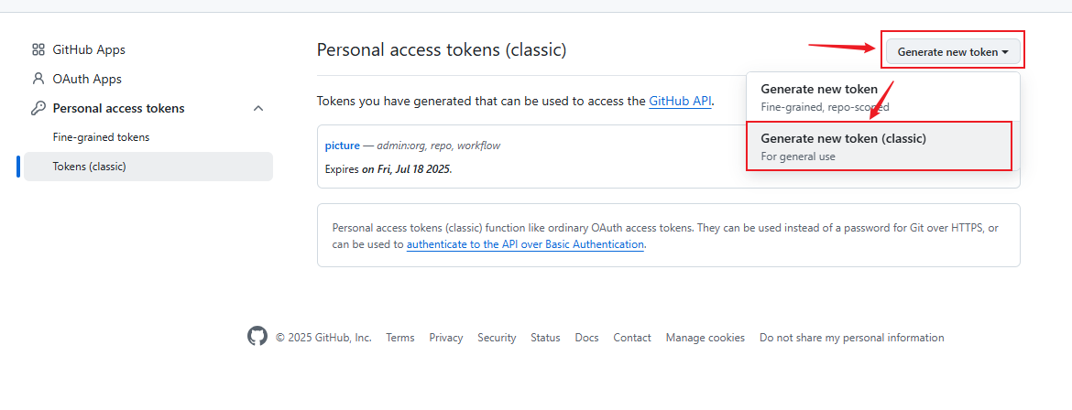Visit the Docs footer link
The image size is (1072, 410).
click(x=586, y=338)
